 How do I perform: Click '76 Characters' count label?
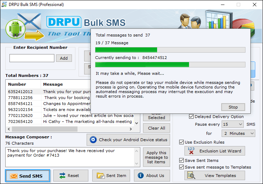(19, 143)
